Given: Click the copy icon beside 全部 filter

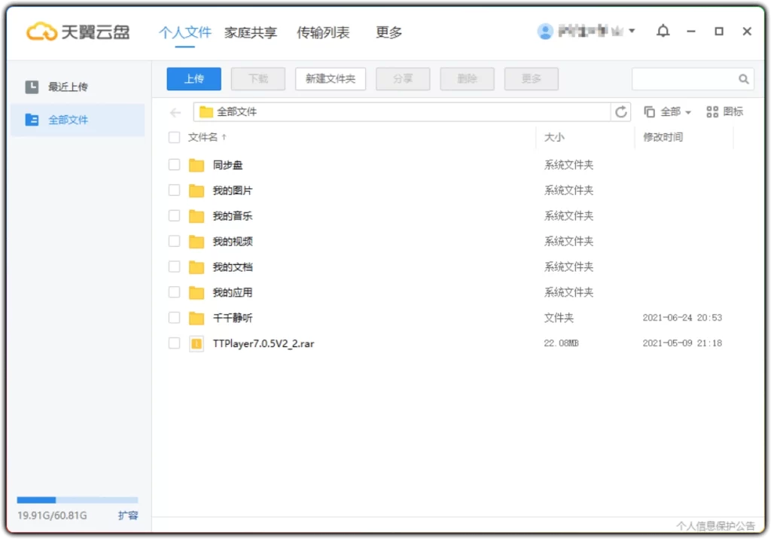Looking at the screenshot, I should [x=649, y=111].
